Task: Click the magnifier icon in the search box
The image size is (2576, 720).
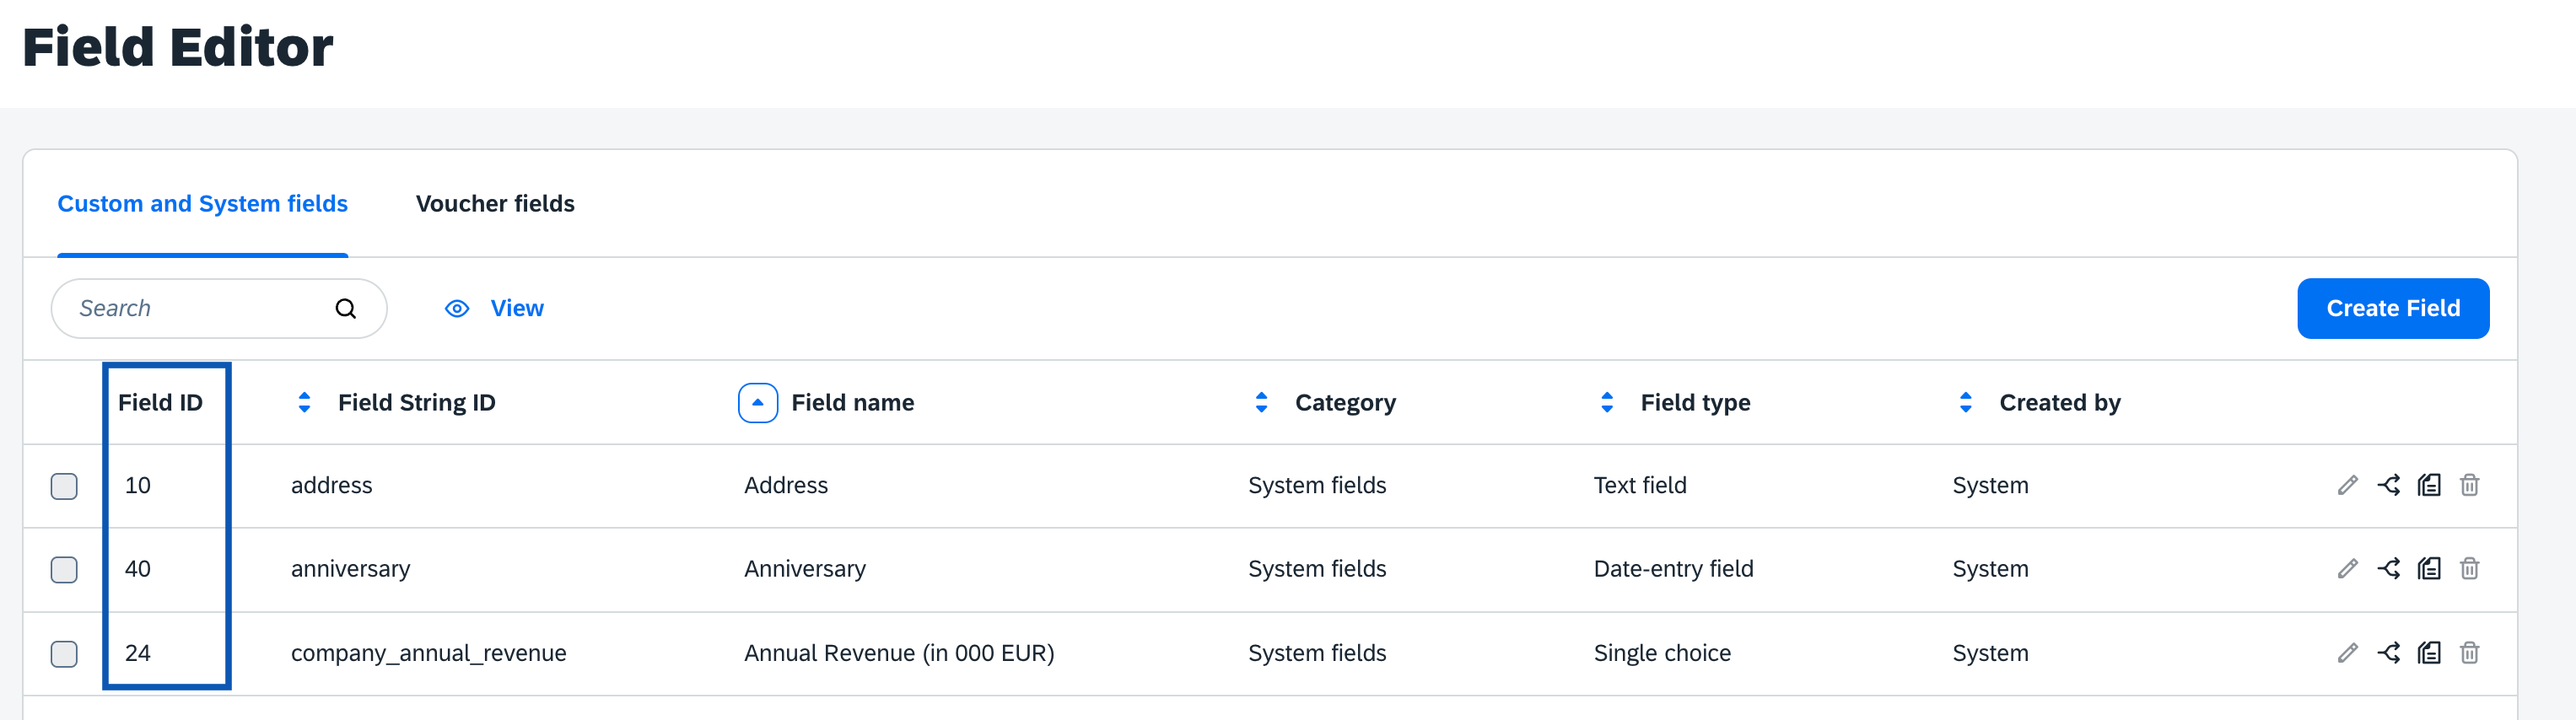Action: (346, 309)
